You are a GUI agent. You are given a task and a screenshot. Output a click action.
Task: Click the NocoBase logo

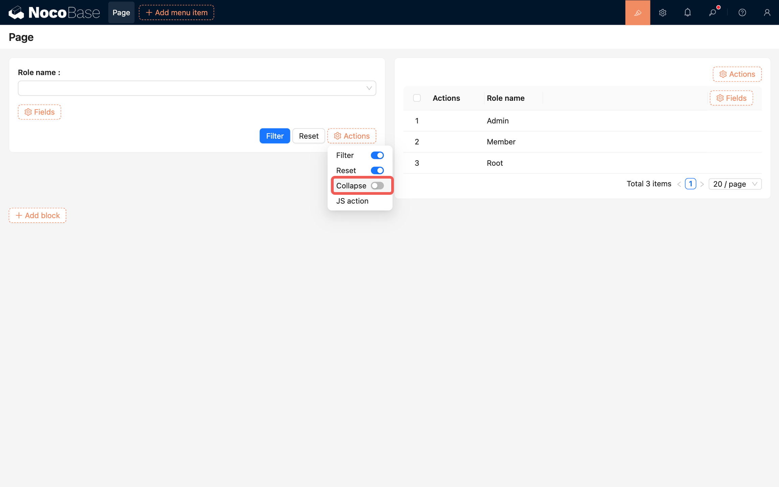[54, 13]
